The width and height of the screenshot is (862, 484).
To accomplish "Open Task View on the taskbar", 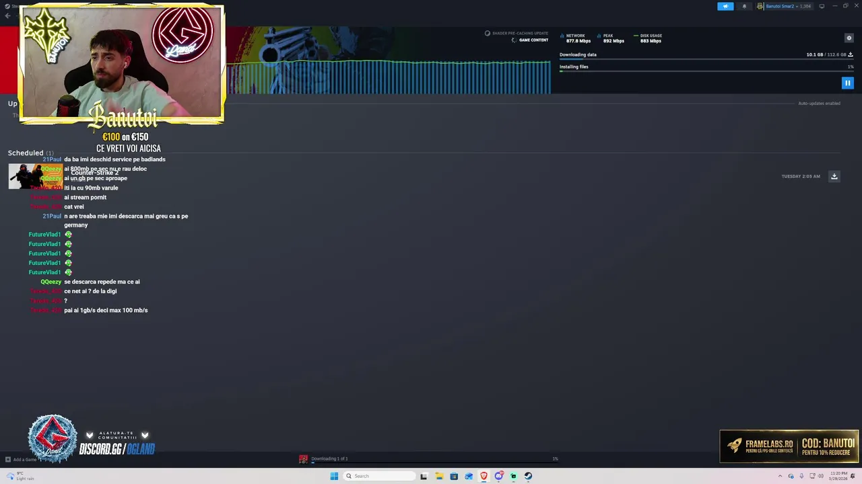I will (x=424, y=476).
